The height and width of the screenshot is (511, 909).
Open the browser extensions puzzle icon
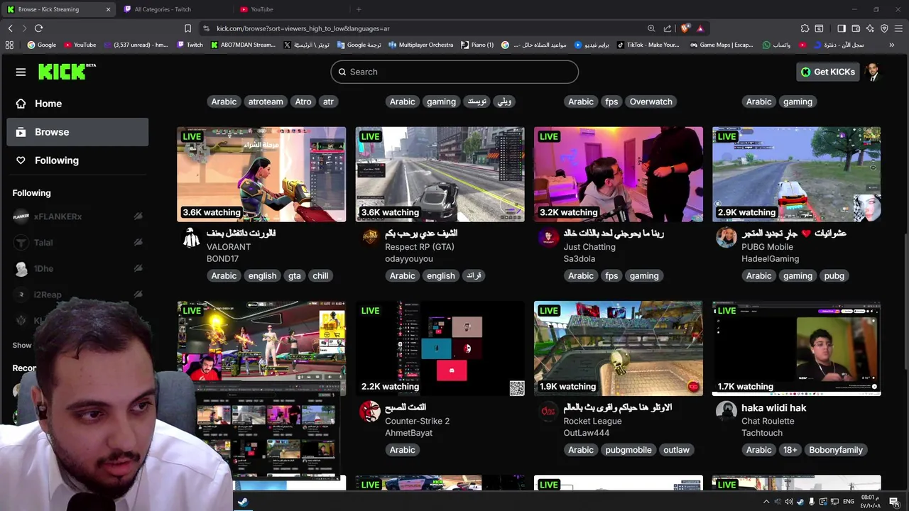[x=805, y=28]
